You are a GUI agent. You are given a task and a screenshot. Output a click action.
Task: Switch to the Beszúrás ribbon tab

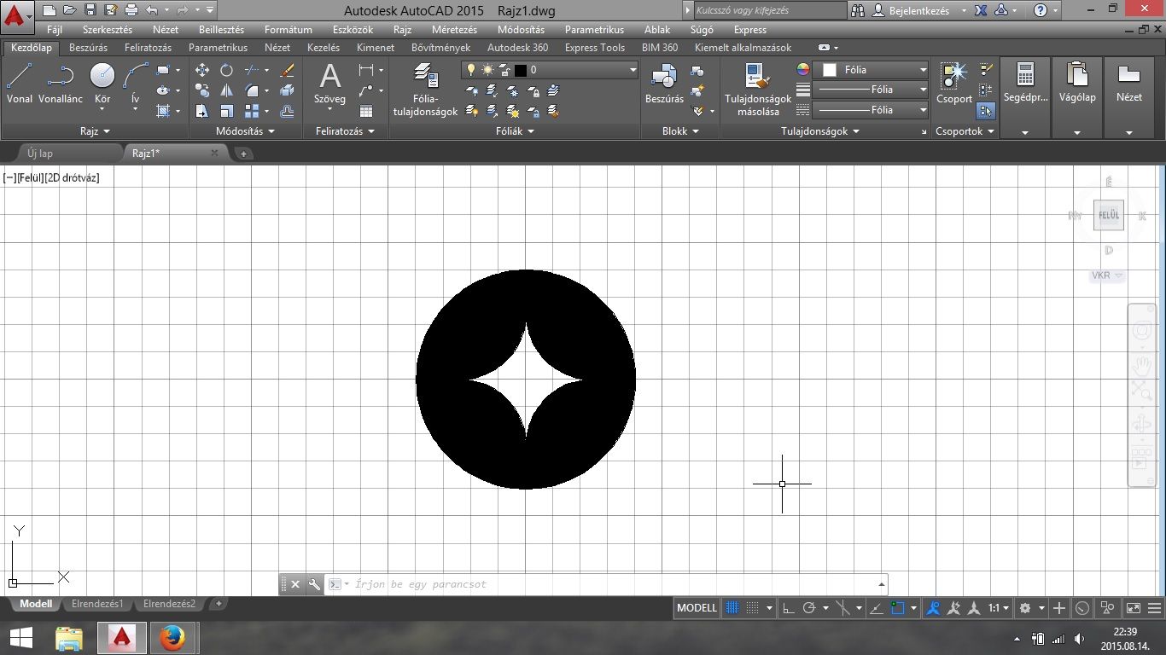(x=89, y=48)
